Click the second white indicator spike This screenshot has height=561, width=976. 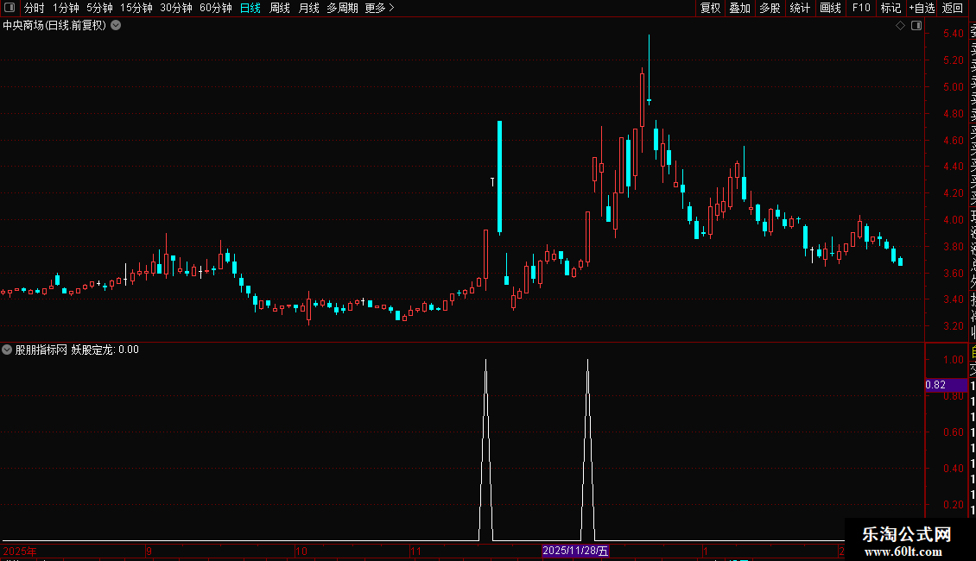587,448
